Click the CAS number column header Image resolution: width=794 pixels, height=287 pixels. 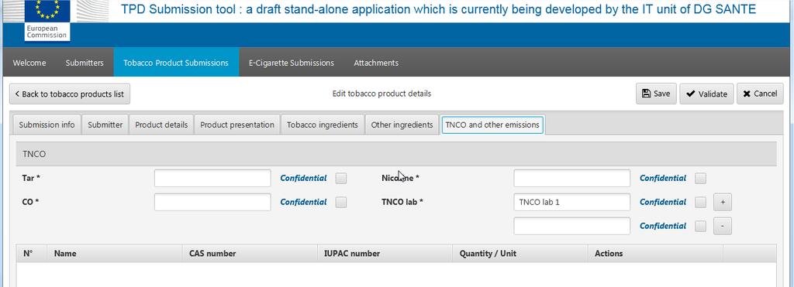(x=250, y=254)
